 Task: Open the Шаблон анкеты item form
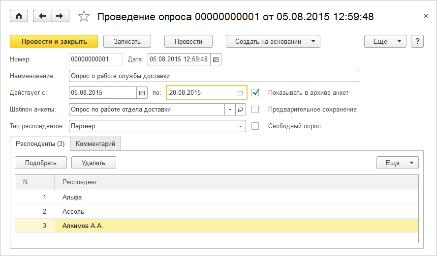click(x=241, y=110)
